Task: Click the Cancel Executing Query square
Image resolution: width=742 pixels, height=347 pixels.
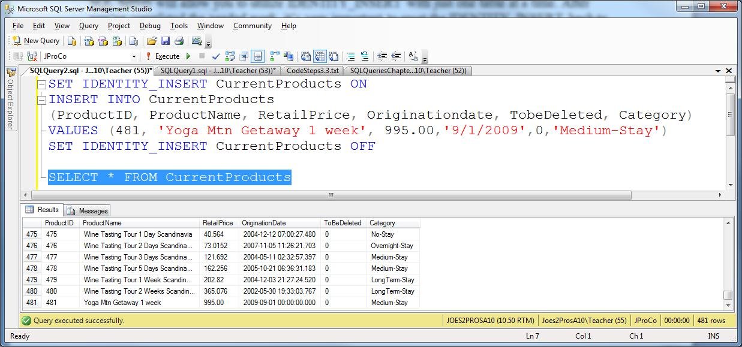Action: click(x=202, y=56)
